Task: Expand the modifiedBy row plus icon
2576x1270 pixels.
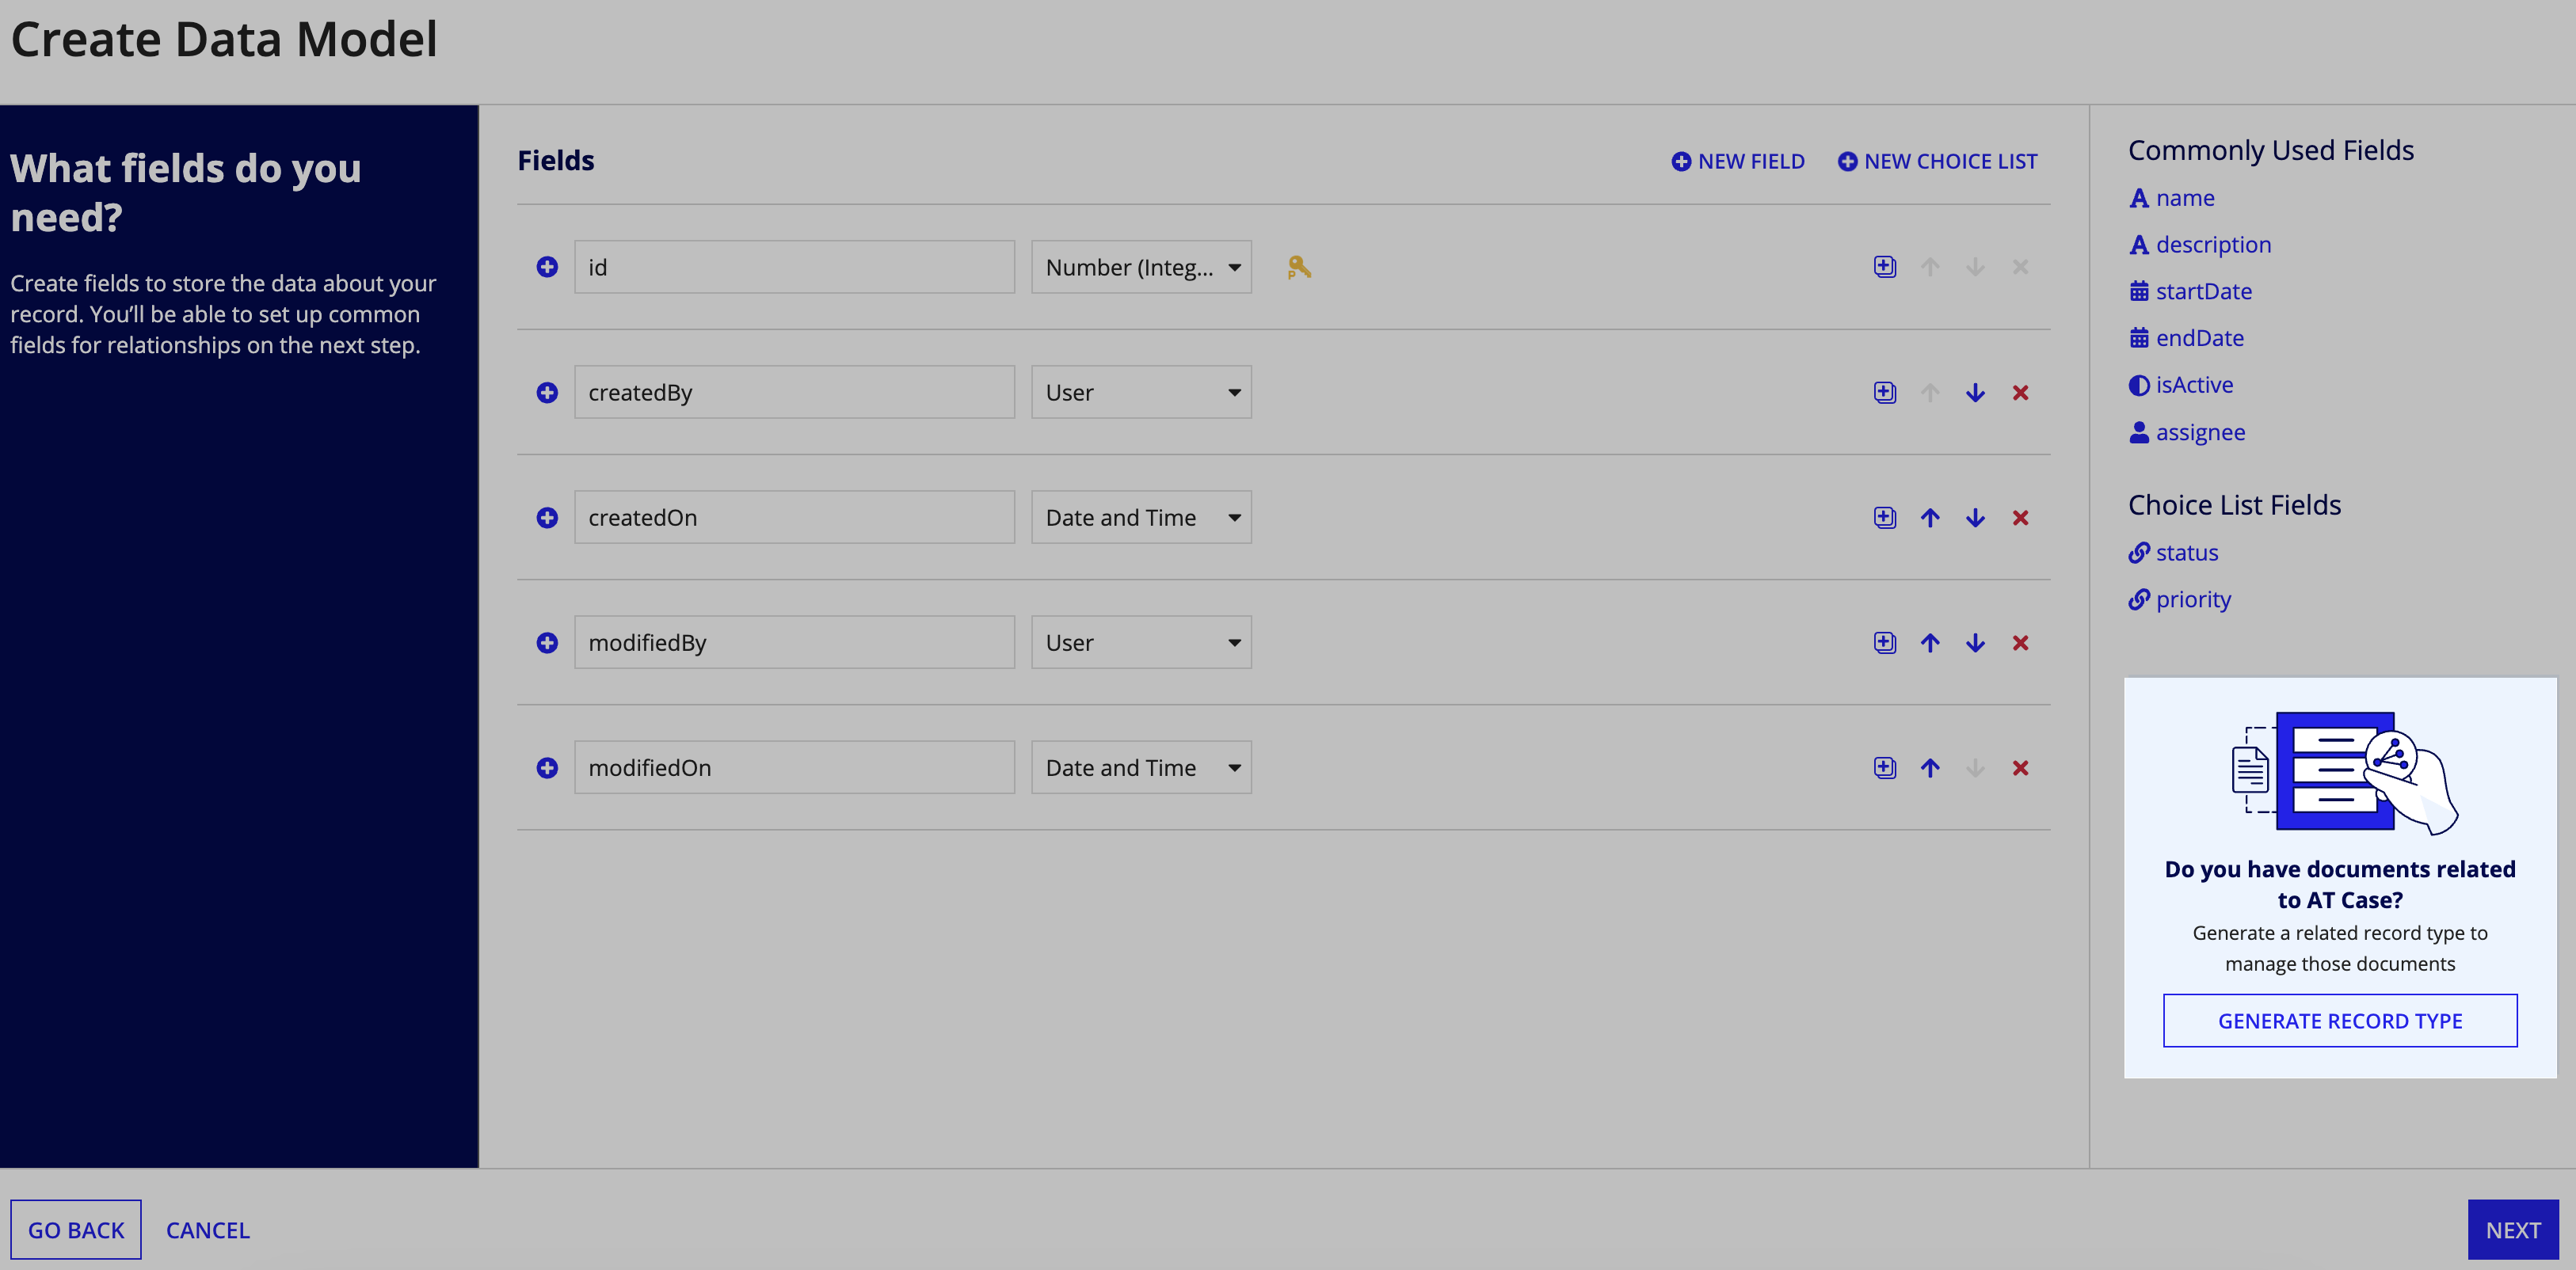Action: coord(547,642)
